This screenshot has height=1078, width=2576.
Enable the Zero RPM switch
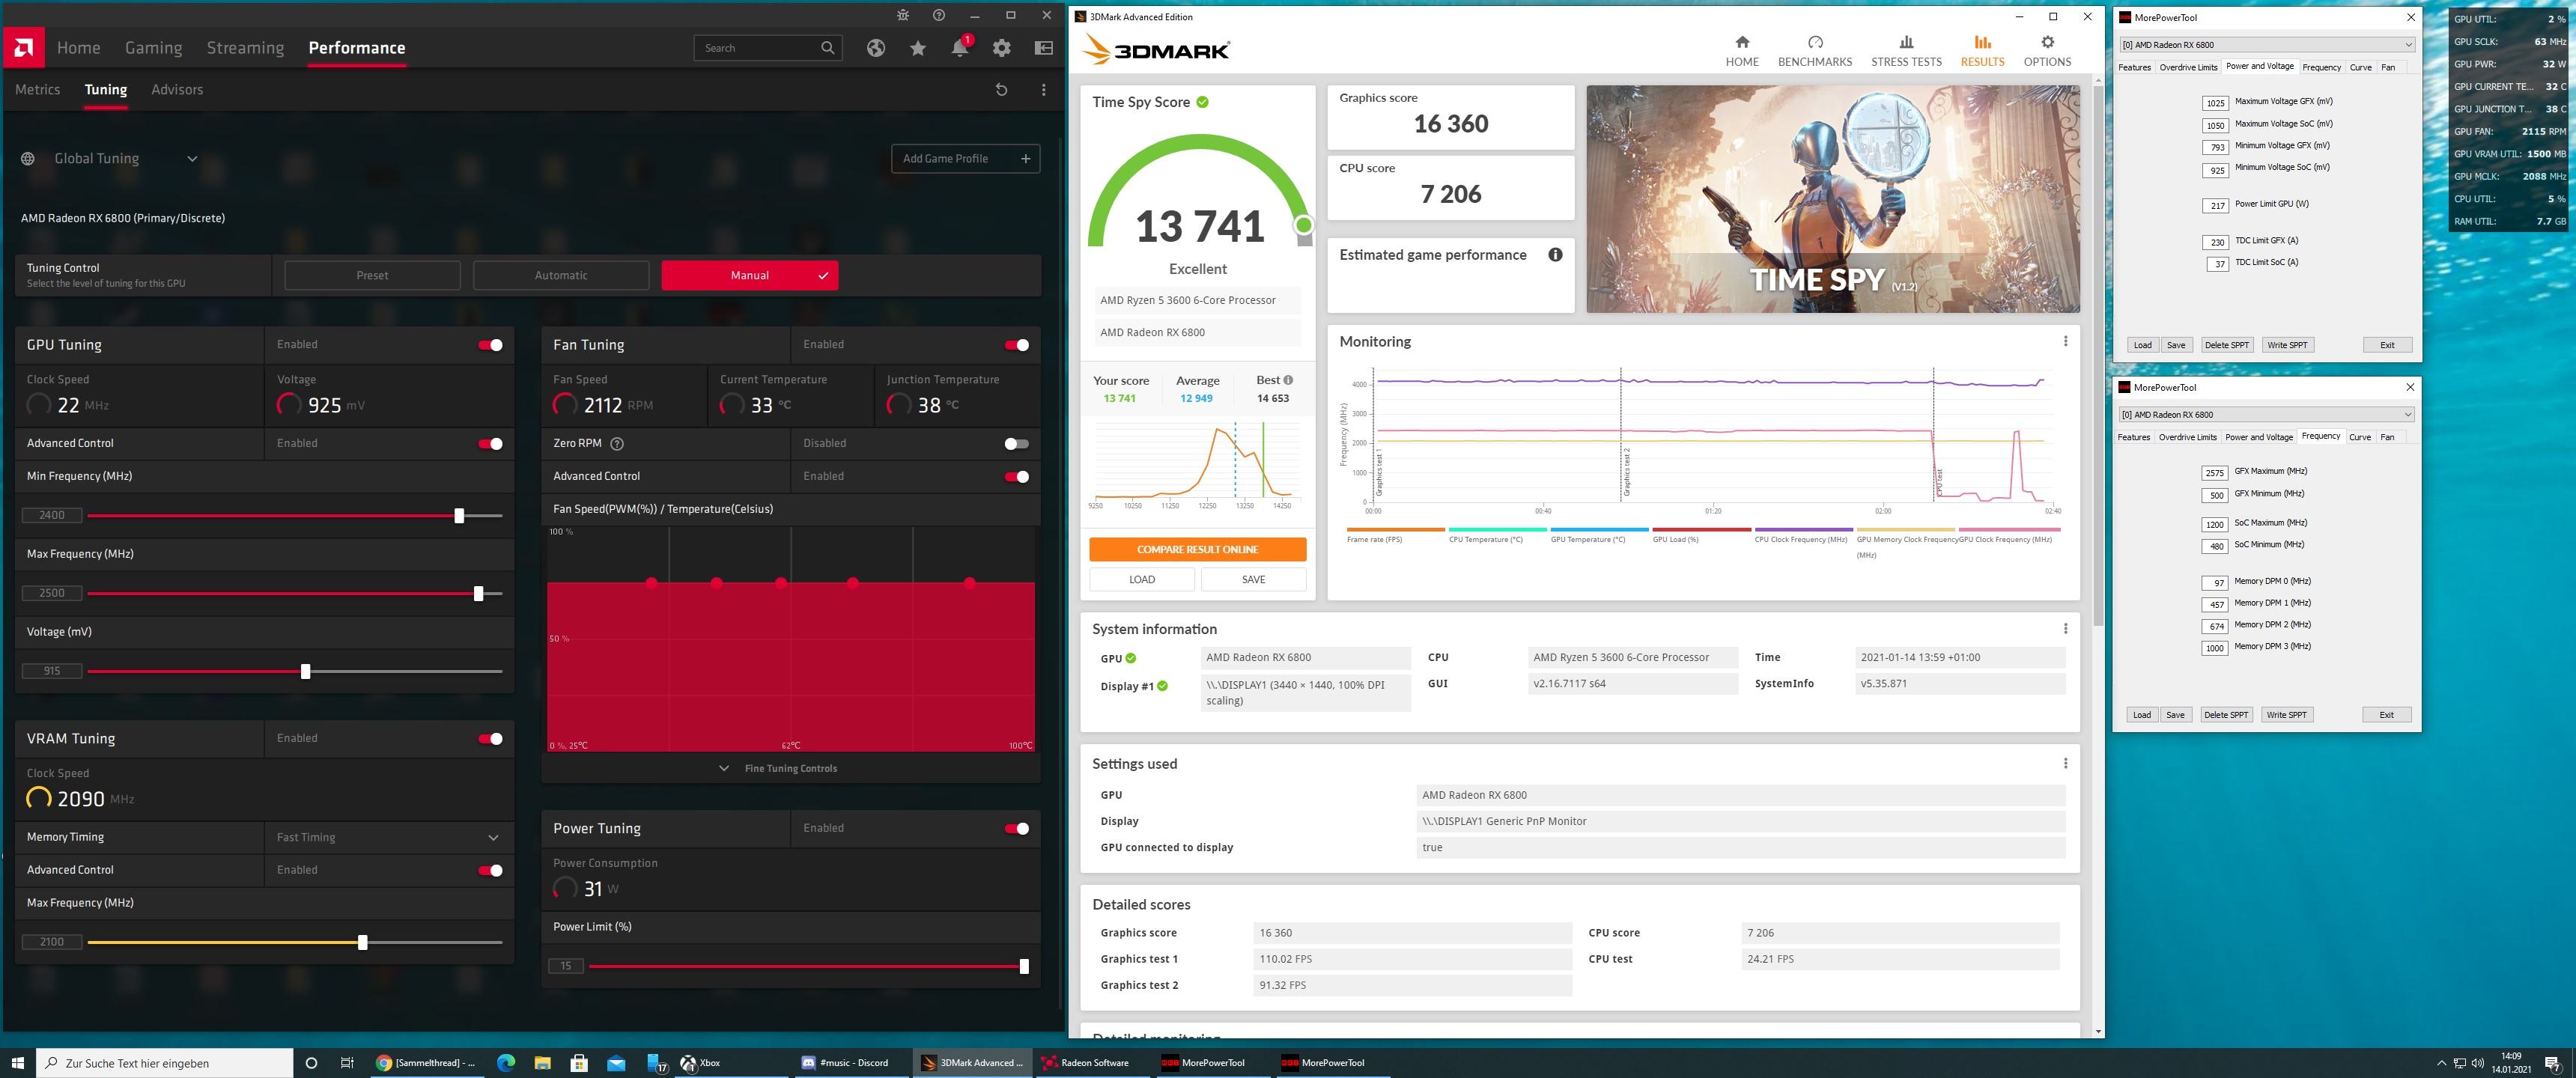[1016, 444]
